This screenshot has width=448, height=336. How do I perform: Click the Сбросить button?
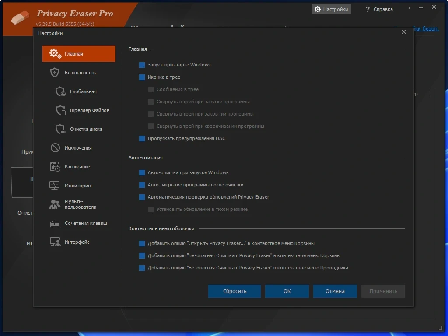(234, 291)
